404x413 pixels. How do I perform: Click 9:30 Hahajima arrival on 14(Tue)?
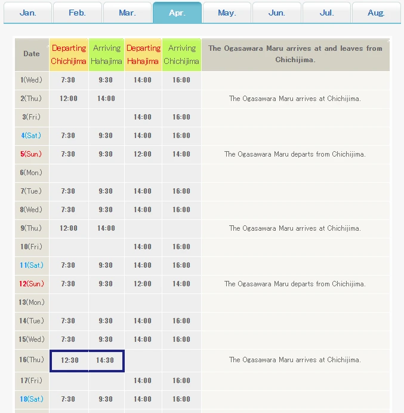(106, 321)
